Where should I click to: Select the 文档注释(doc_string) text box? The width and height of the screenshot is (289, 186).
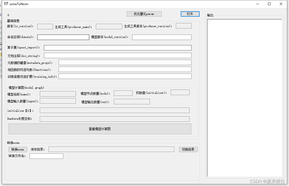pyautogui.click(x=118, y=55)
